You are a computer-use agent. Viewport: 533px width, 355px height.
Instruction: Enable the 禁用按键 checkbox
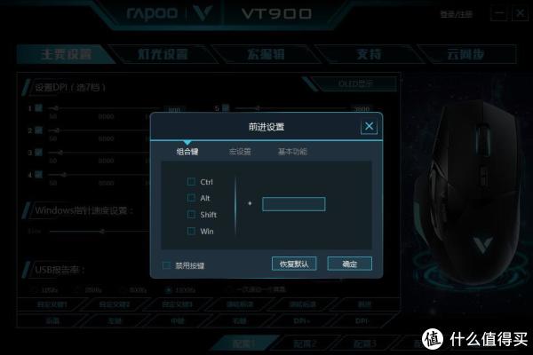click(x=167, y=265)
